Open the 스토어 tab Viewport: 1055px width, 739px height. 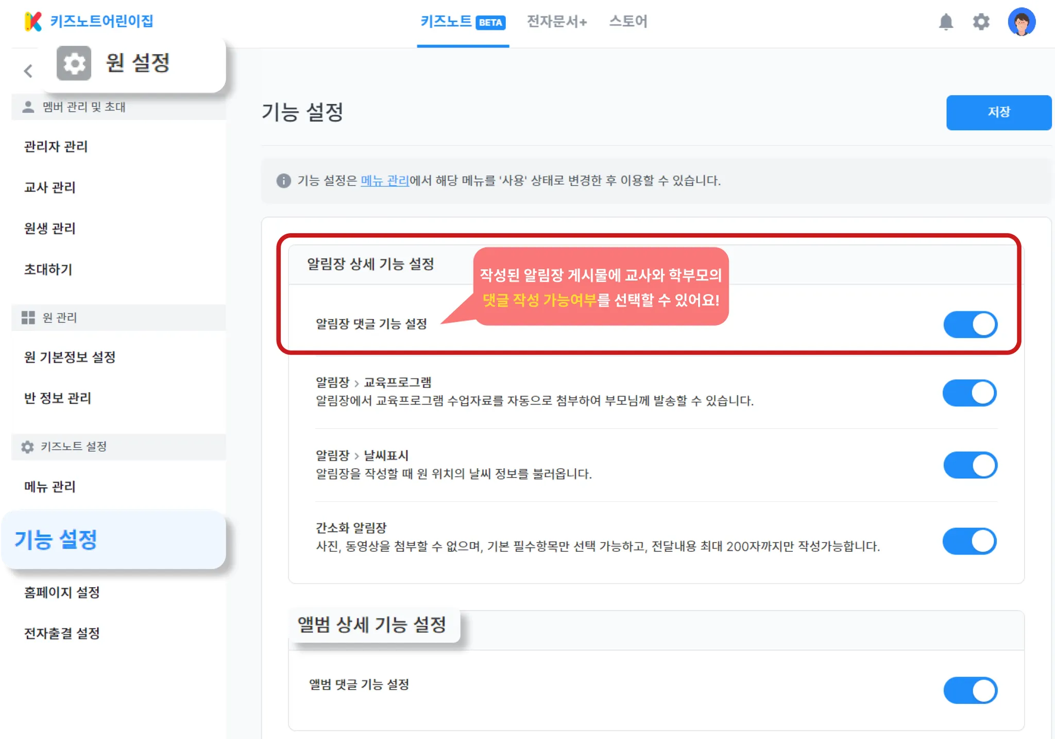click(627, 22)
